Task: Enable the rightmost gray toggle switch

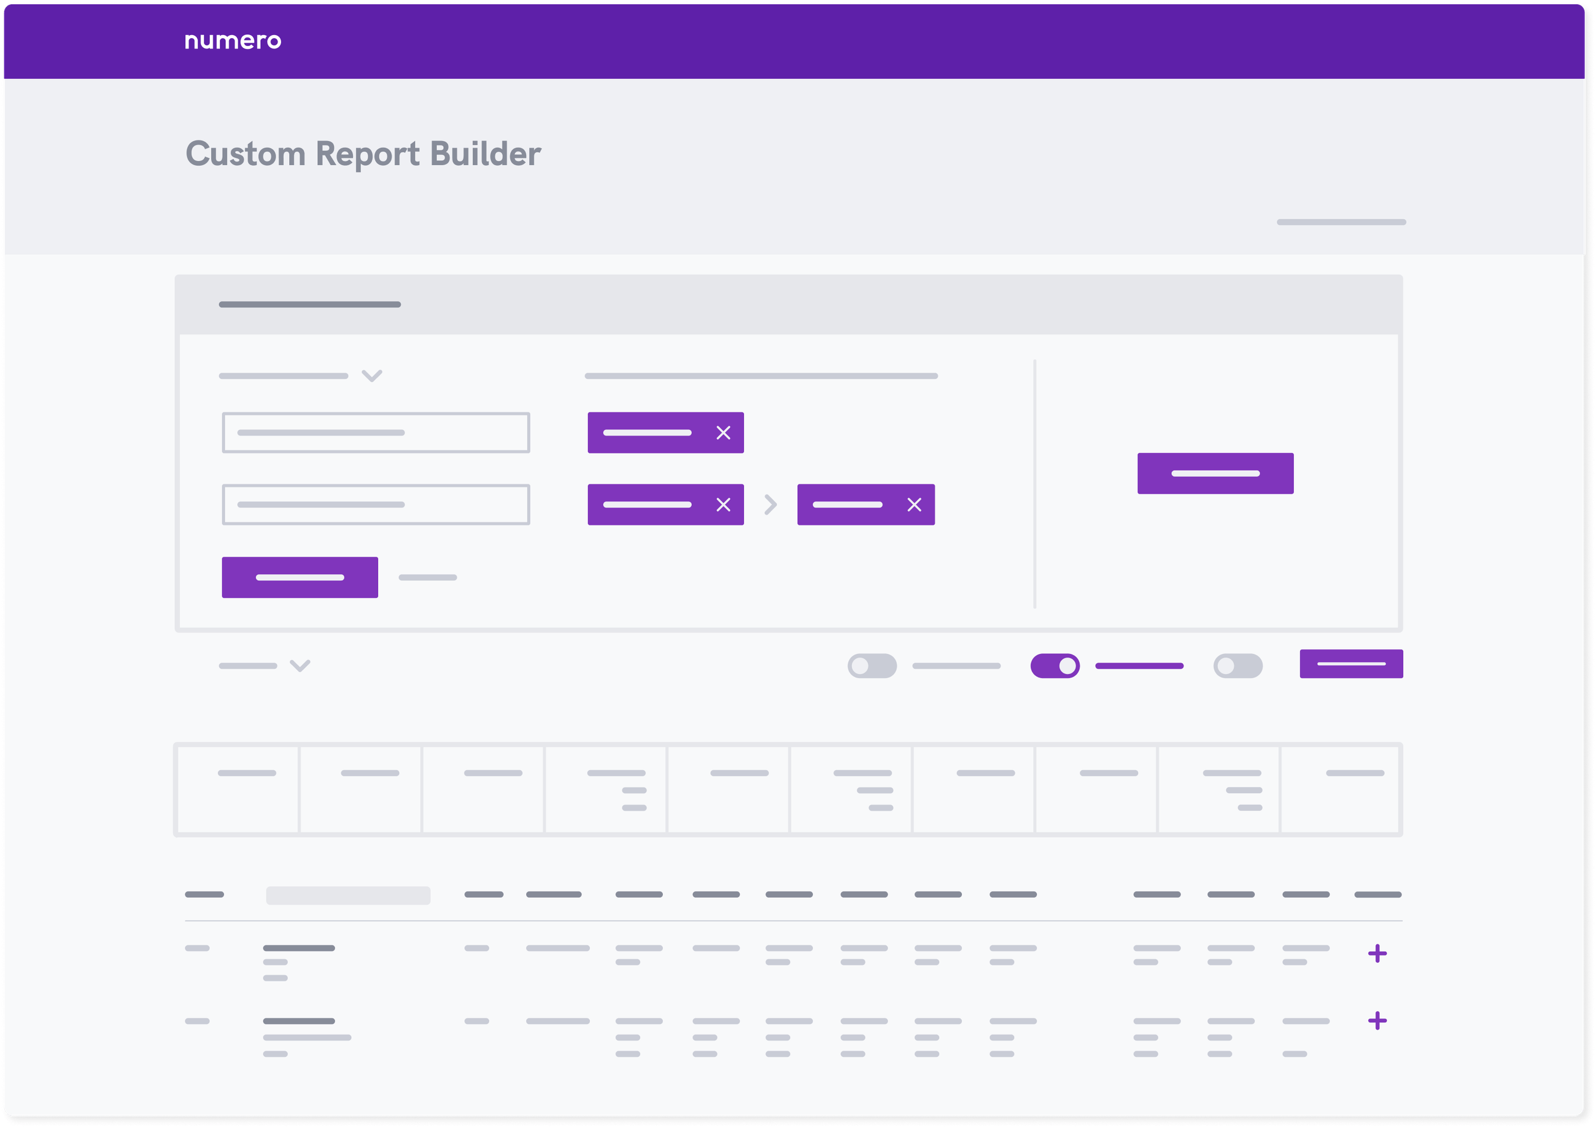Action: [1238, 666]
